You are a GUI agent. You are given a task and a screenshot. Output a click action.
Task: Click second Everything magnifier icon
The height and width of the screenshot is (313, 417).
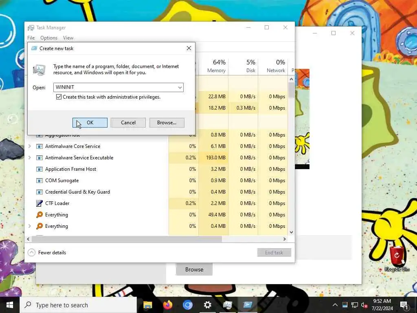[40, 226]
